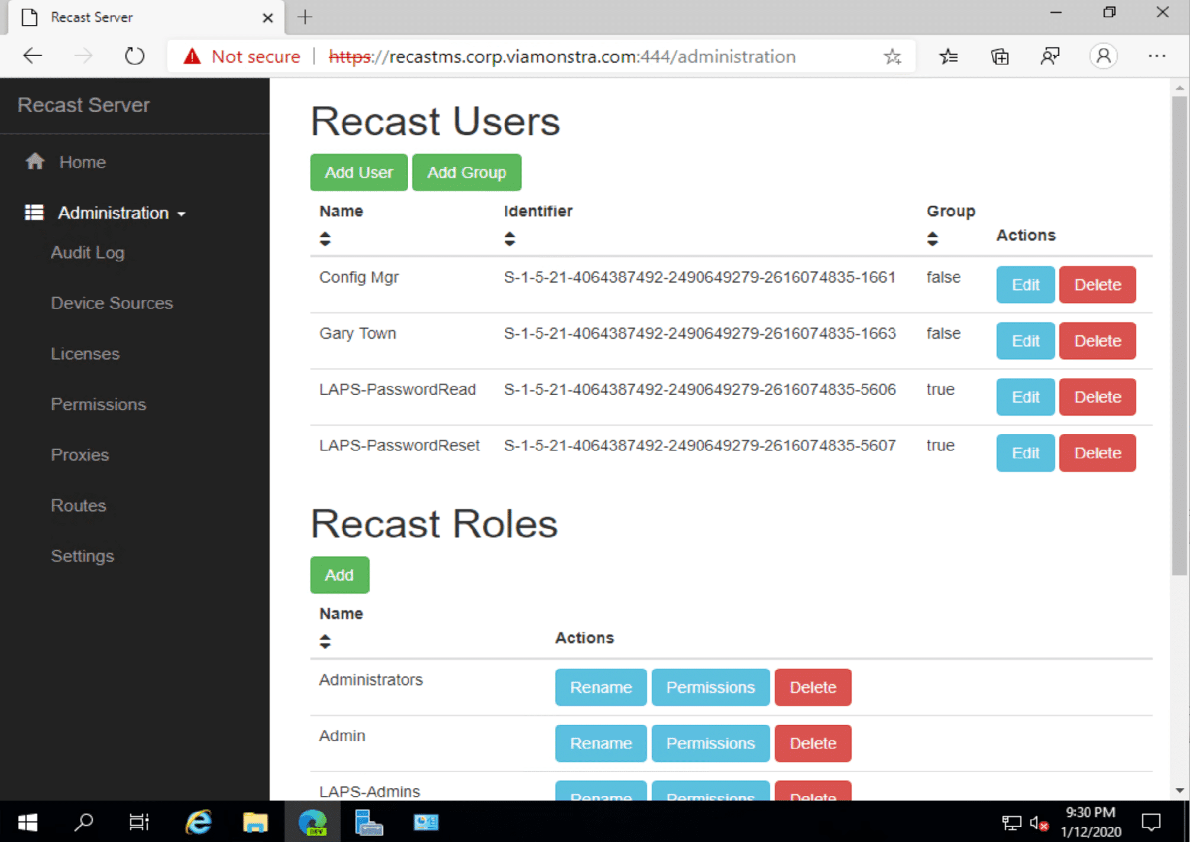The height and width of the screenshot is (842, 1190).
Task: Edit the LAPS-PasswordReset group
Action: point(1025,453)
